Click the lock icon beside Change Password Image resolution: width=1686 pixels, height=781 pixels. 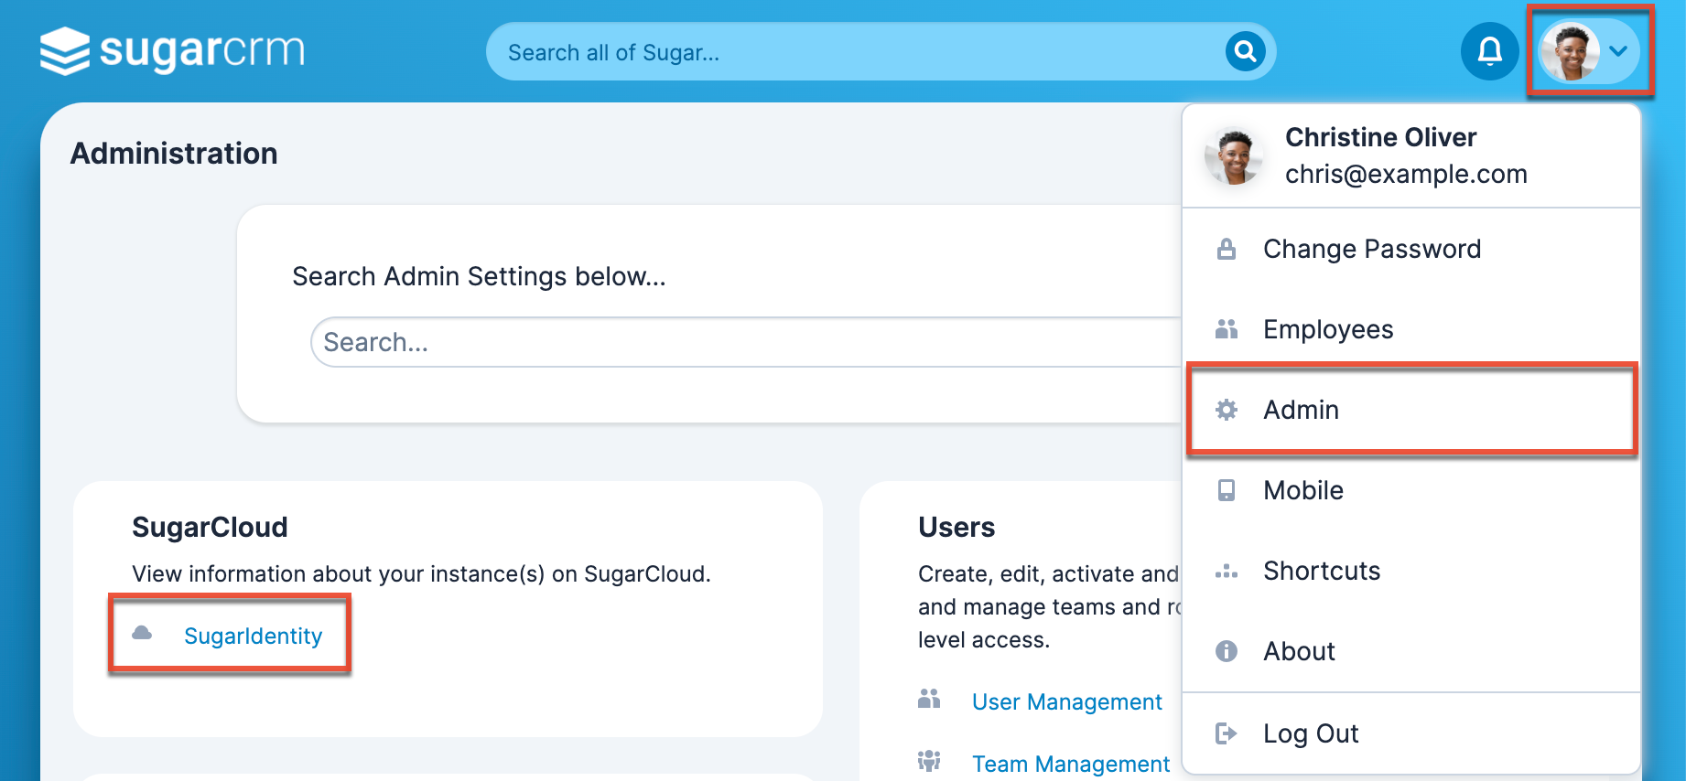coord(1227,249)
